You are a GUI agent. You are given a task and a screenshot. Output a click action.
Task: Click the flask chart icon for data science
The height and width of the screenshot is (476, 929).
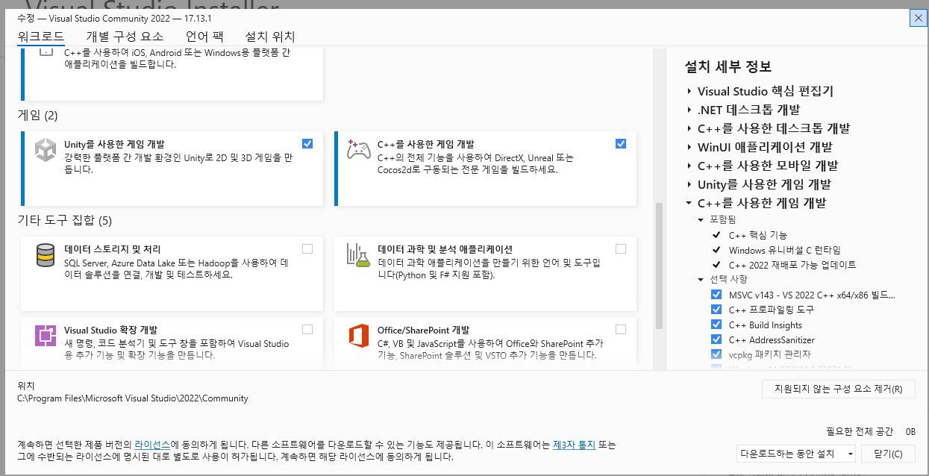(x=359, y=255)
